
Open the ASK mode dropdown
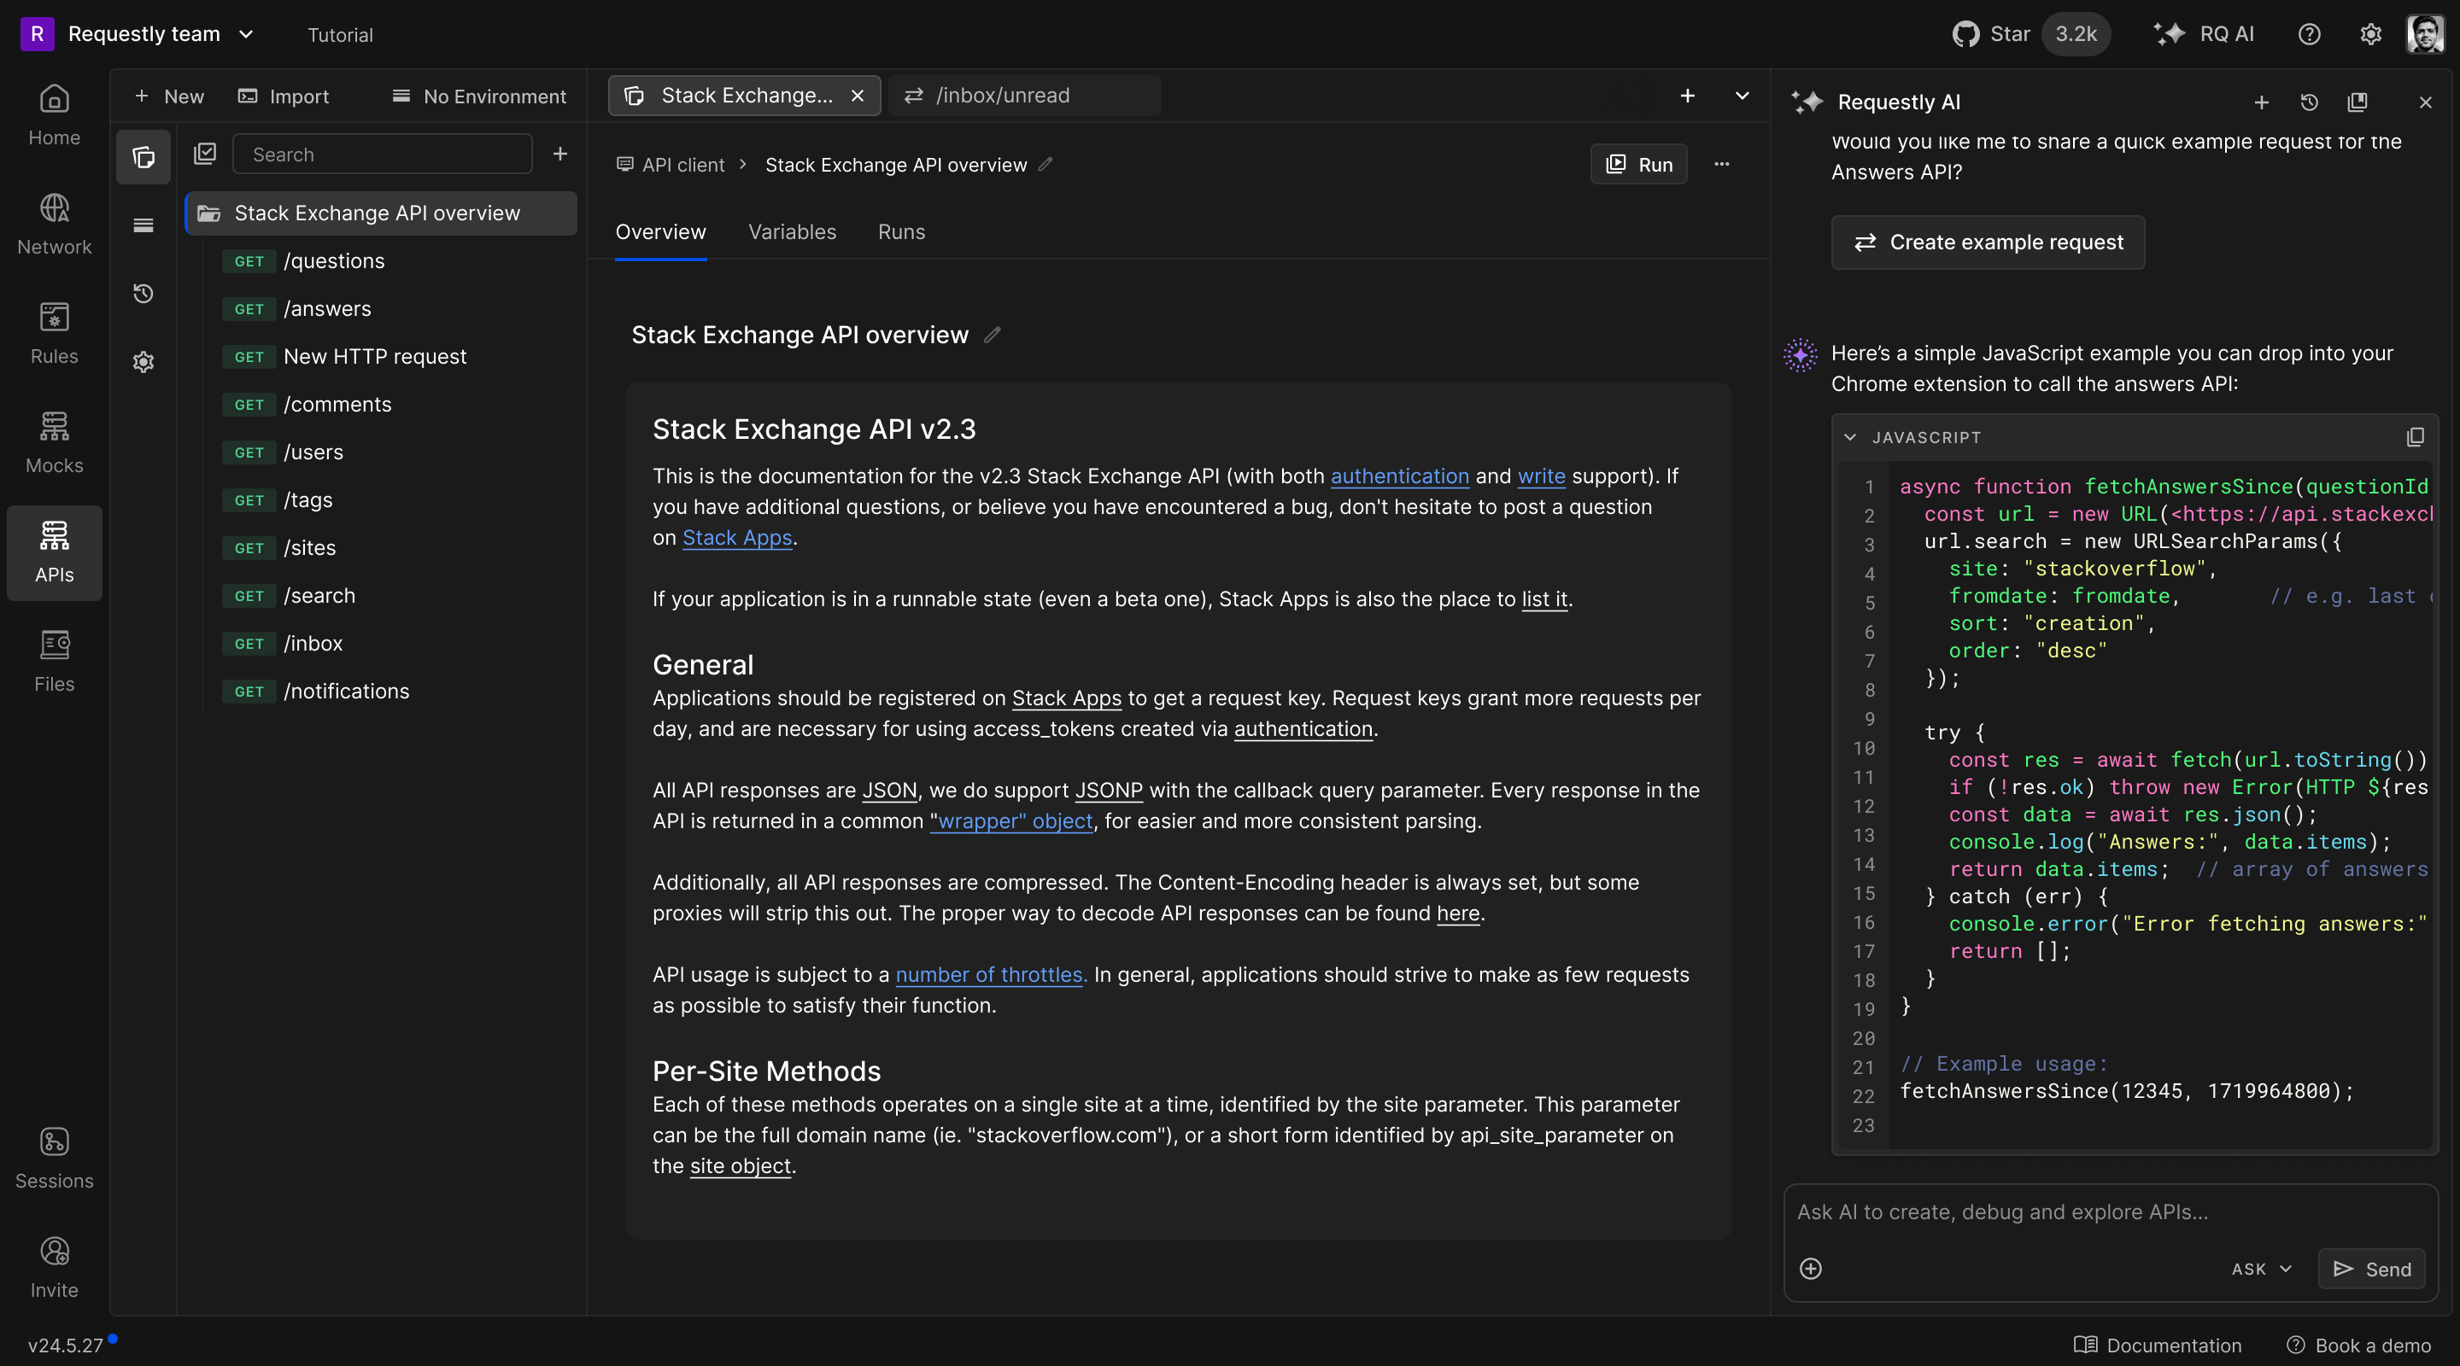2263,1269
